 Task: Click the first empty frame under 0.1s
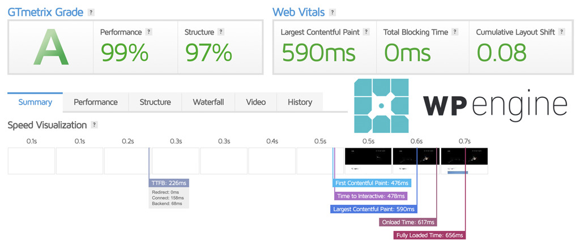(32, 161)
